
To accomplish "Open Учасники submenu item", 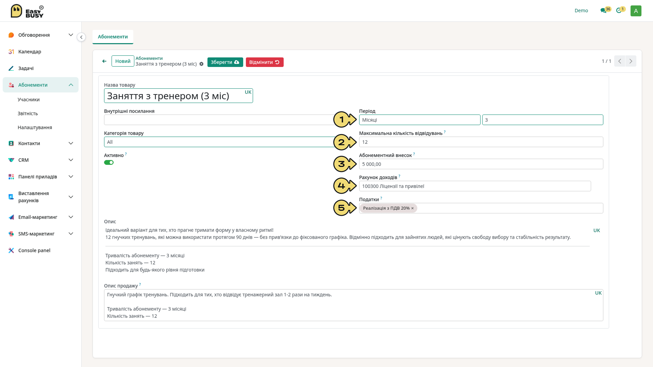I will [x=29, y=100].
